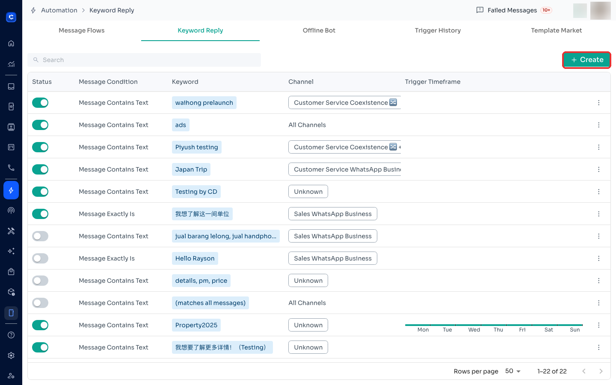Disable the Property2025 keyword toggle
The height and width of the screenshot is (385, 616).
tap(40, 325)
